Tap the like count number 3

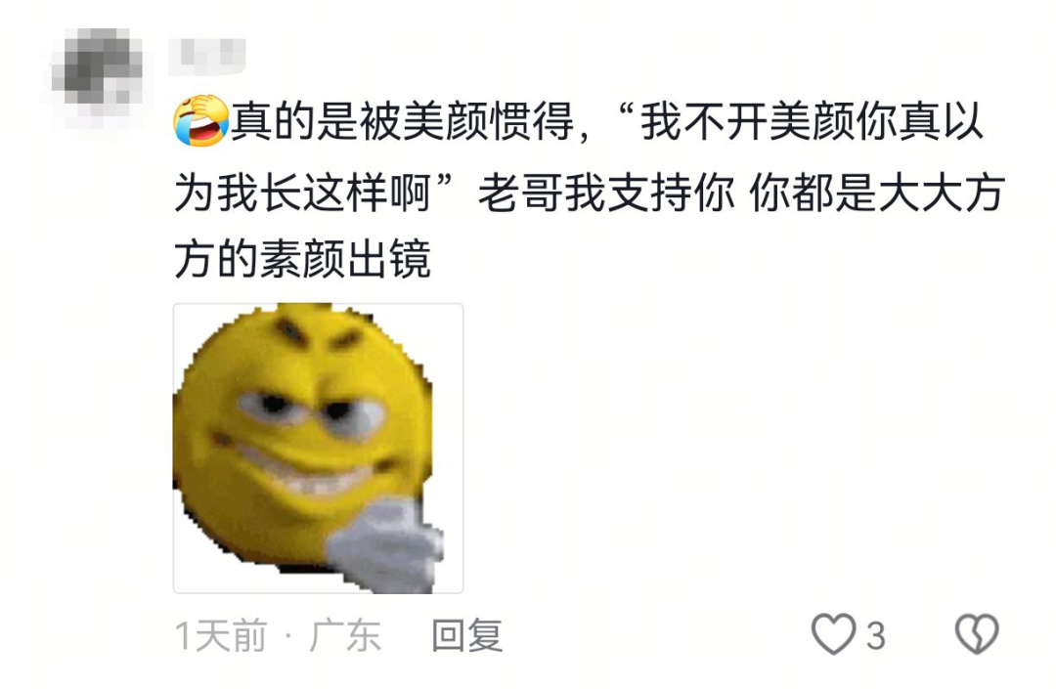coord(875,636)
